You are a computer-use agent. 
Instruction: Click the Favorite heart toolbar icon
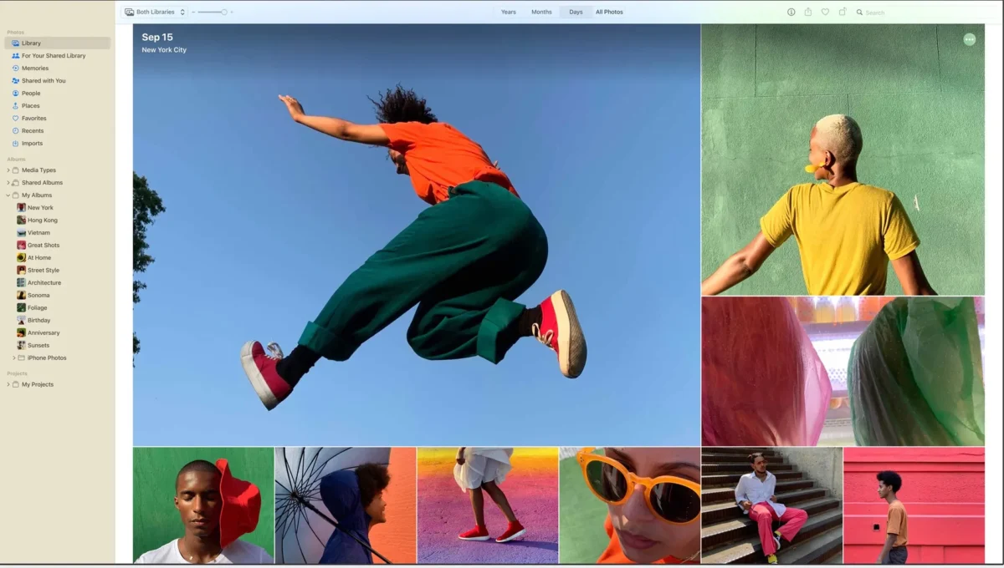(x=825, y=12)
